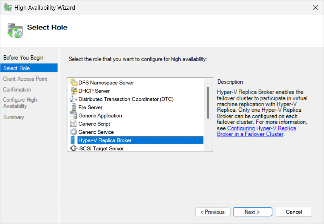Click the Hyper-V Replica Broker icon
This screenshot has height=224, width=324.
73,140
